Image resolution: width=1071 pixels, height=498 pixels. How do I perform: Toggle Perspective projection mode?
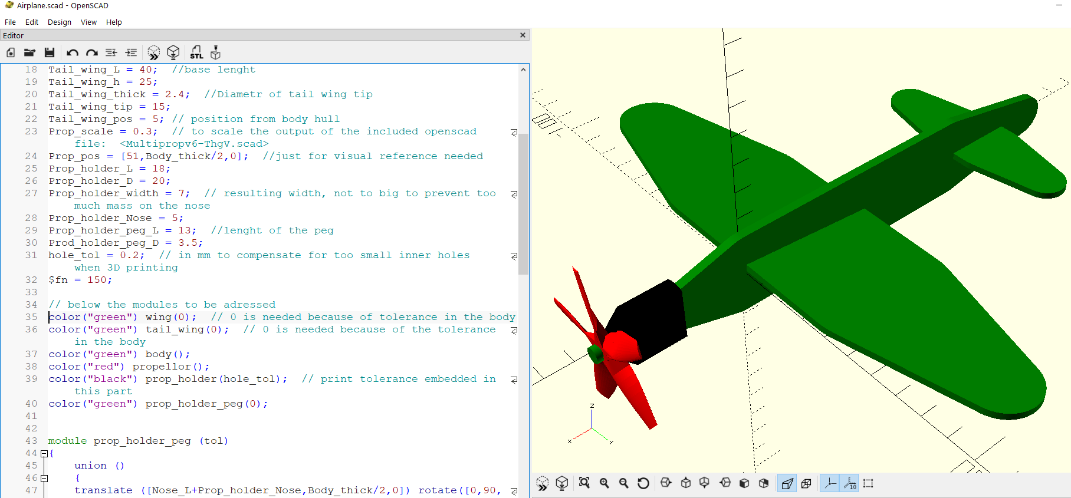[x=787, y=483]
